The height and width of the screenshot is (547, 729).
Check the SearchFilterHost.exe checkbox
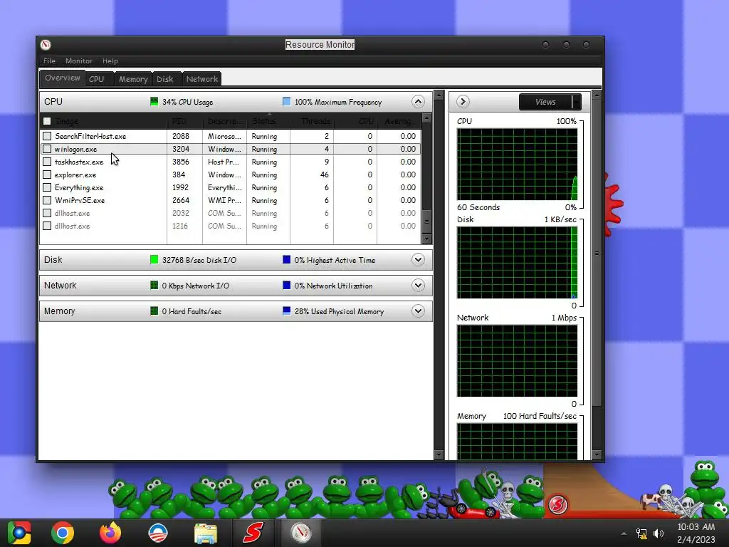[47, 136]
